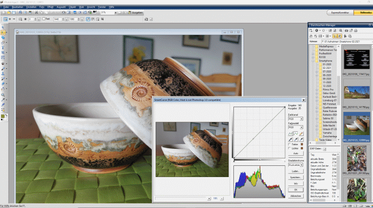
Task: Click the Auto button in SmartCurve
Action: [x=296, y=153]
